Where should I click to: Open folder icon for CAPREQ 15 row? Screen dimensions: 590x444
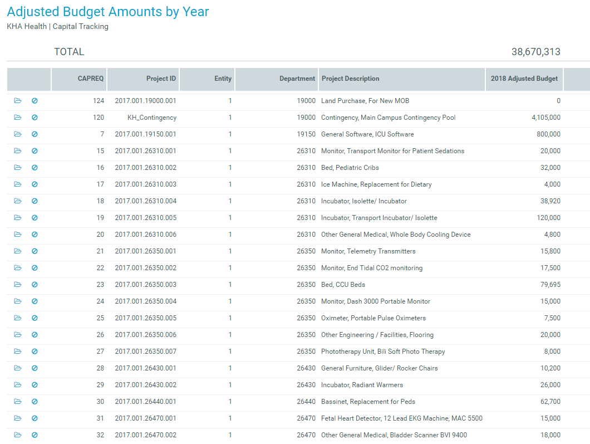[18, 150]
